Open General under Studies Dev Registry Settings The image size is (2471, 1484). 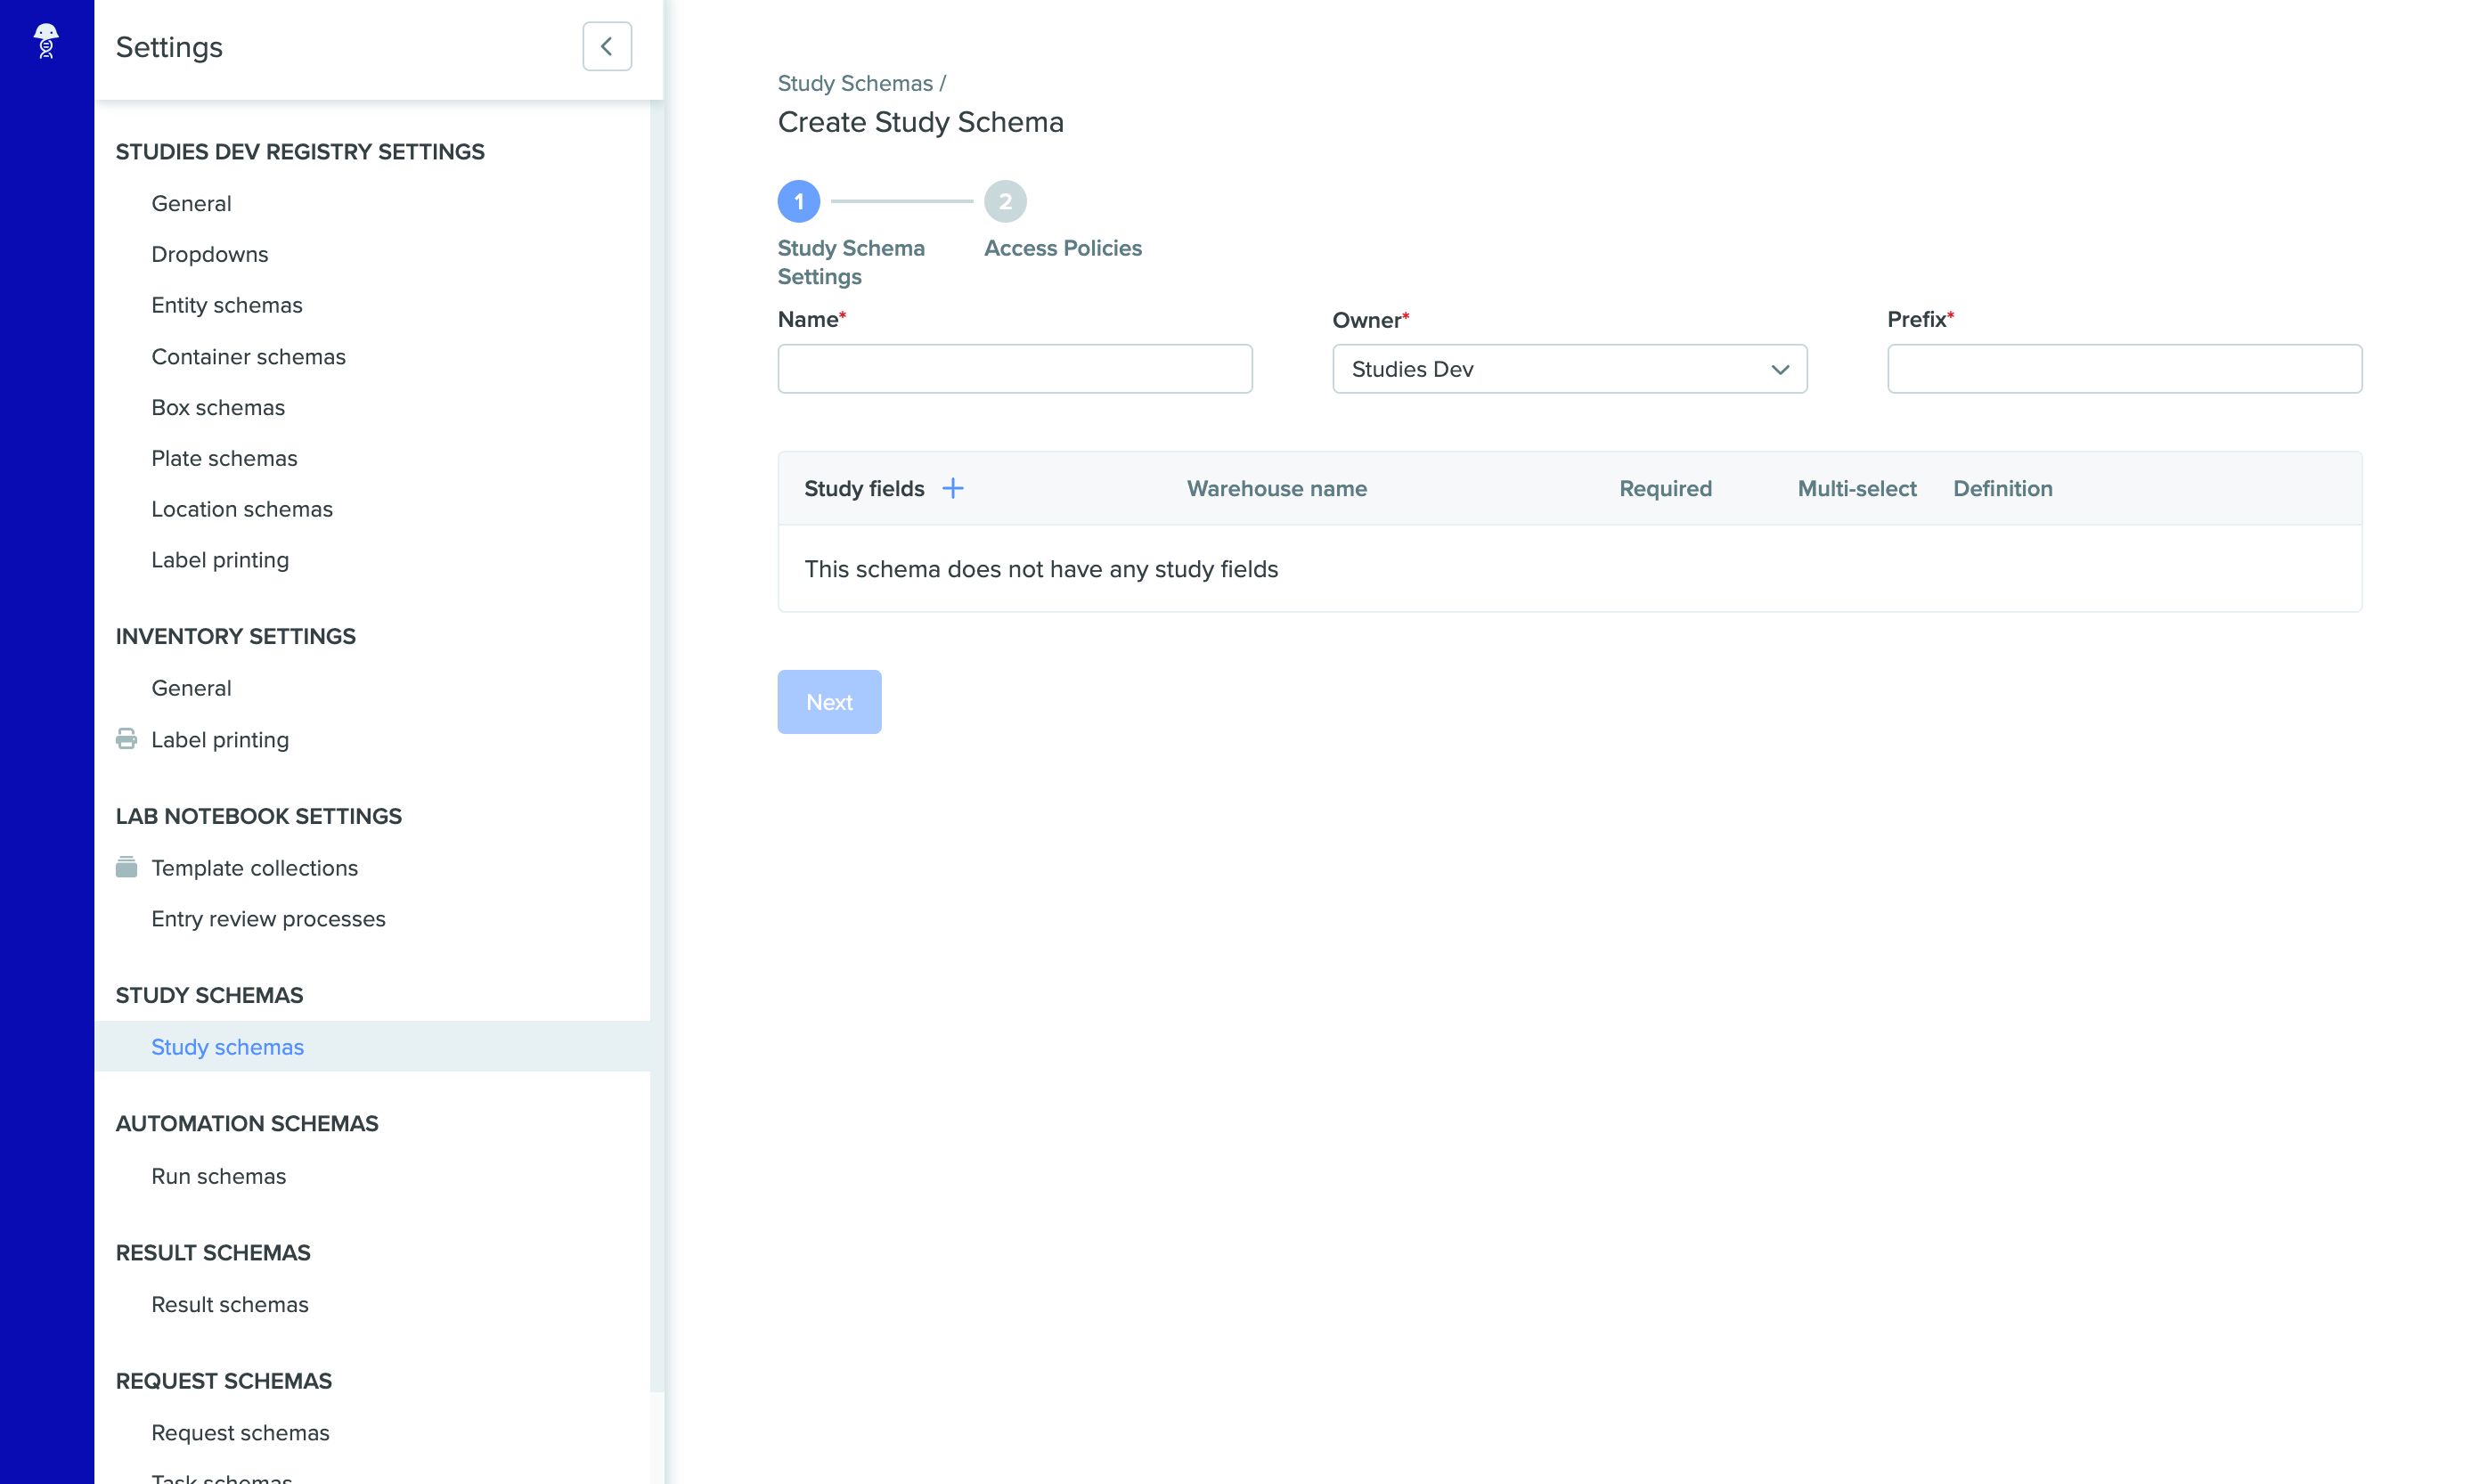click(191, 204)
